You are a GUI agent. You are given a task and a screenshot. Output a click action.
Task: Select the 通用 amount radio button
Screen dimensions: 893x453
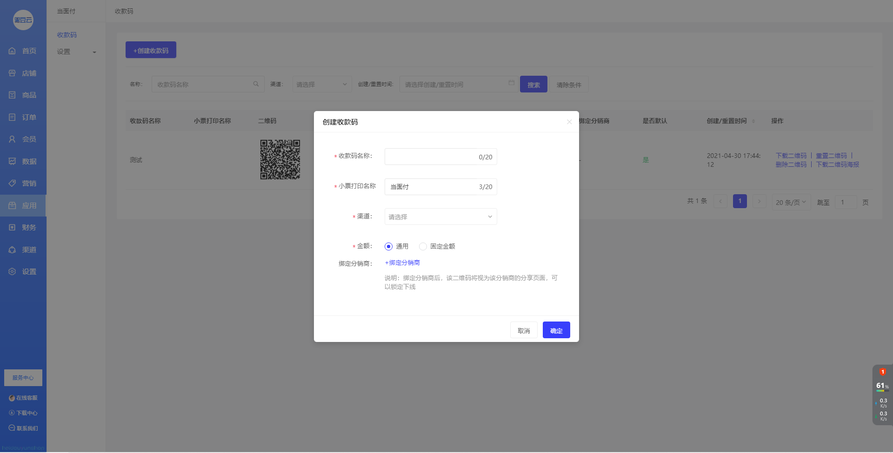click(x=389, y=246)
